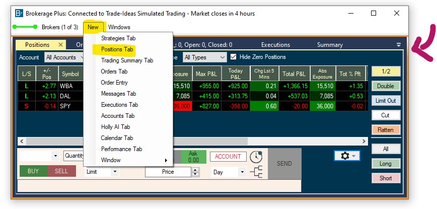Screen dimensions: 437x209
Task: Click the green broker connection status indicator
Action: pyautogui.click(x=24, y=27)
